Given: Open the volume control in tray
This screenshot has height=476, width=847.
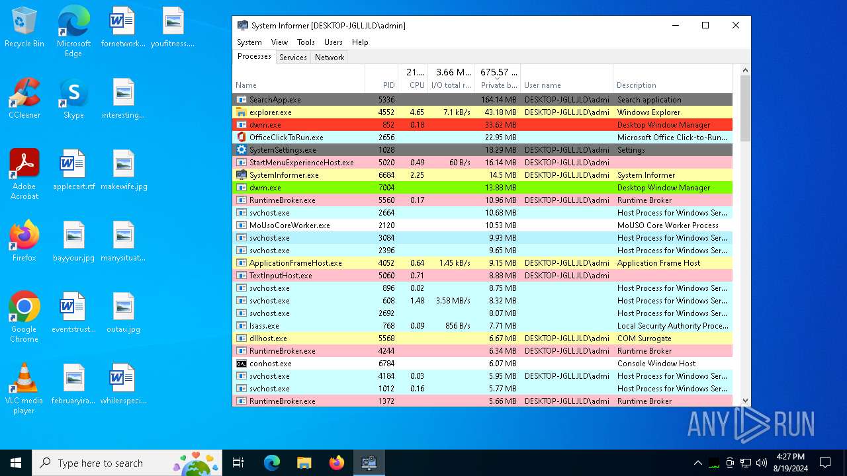Looking at the screenshot, I should click(762, 463).
